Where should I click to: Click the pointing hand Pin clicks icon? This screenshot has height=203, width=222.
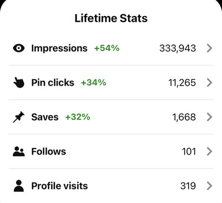tap(19, 83)
